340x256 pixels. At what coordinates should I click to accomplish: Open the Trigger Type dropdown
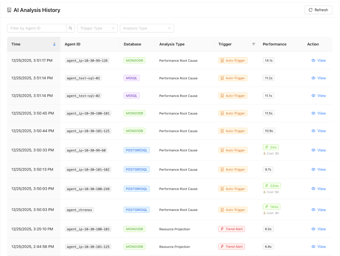(x=97, y=28)
